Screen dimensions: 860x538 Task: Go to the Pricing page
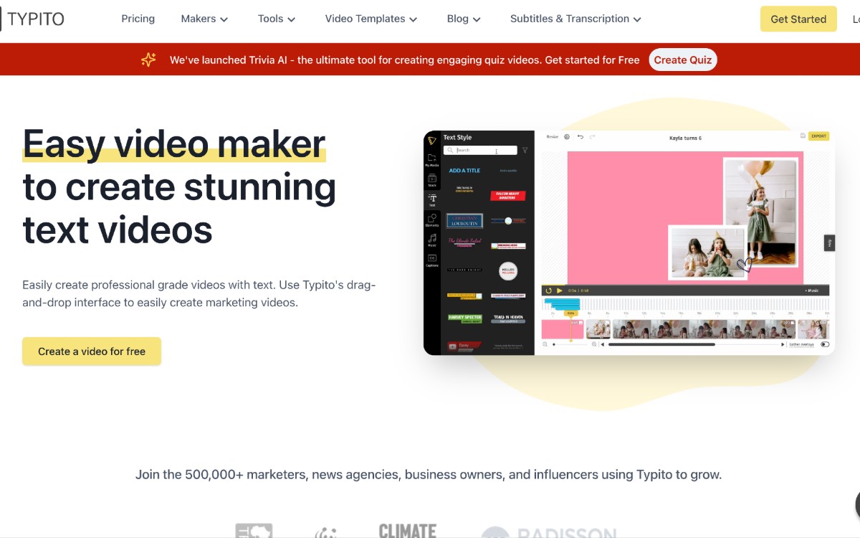click(x=138, y=19)
